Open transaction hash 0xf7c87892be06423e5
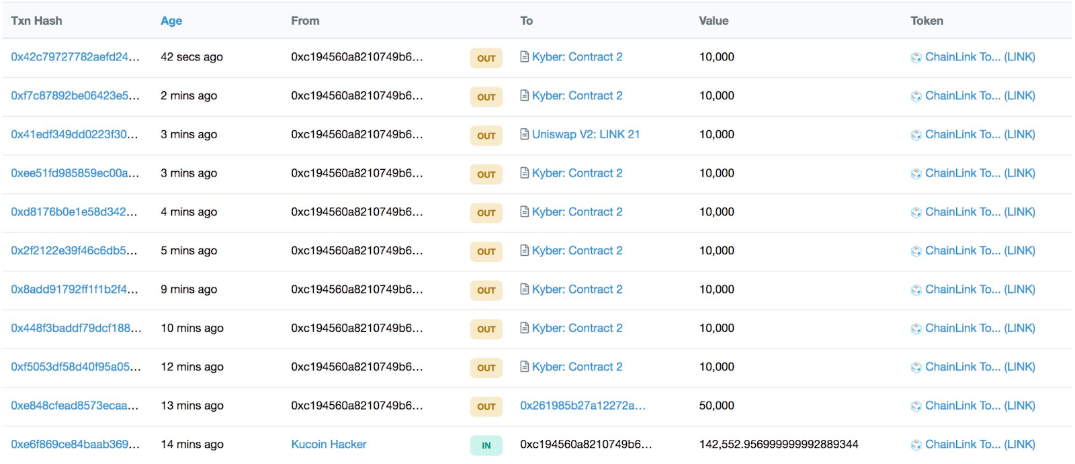 [x=75, y=96]
